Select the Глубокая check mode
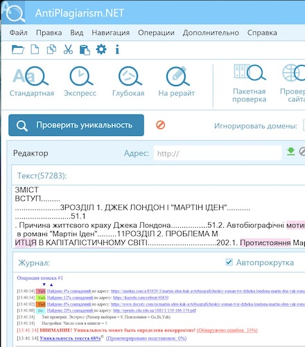This screenshot has height=347, width=305. [x=128, y=81]
